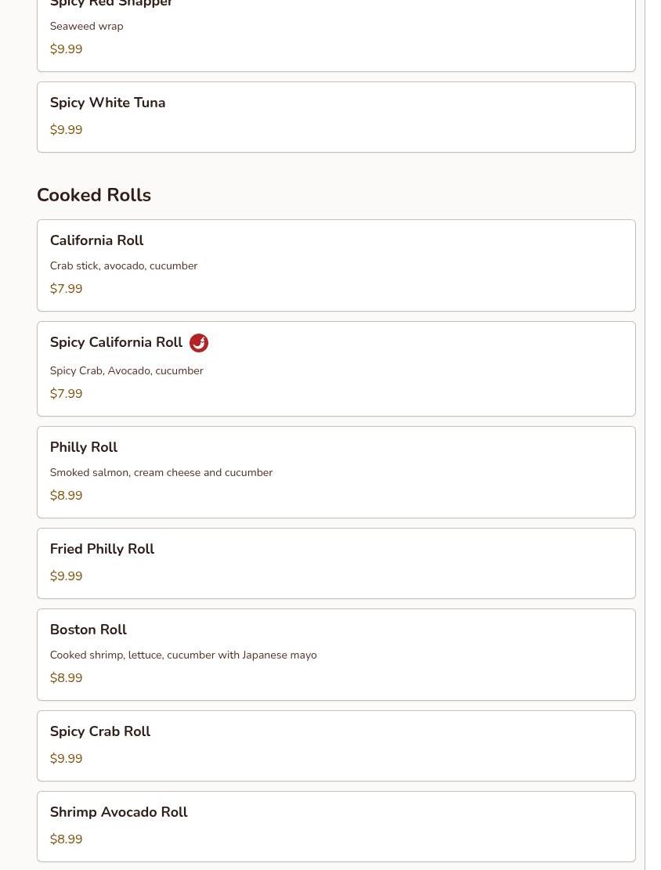Viewport: 661px width, 870px height.
Task: Click the Fried Philly Roll $9.99 price
Action: click(x=66, y=576)
